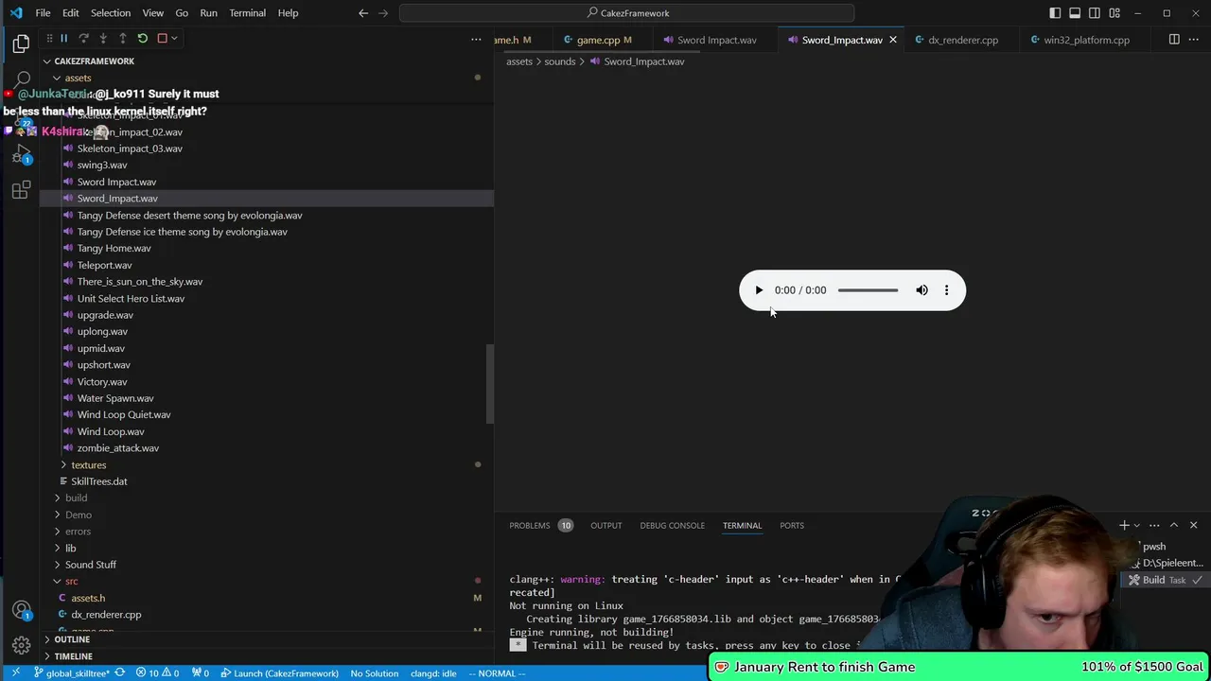Open audio player more options menu
This screenshot has width=1211, height=681.
[x=946, y=290]
